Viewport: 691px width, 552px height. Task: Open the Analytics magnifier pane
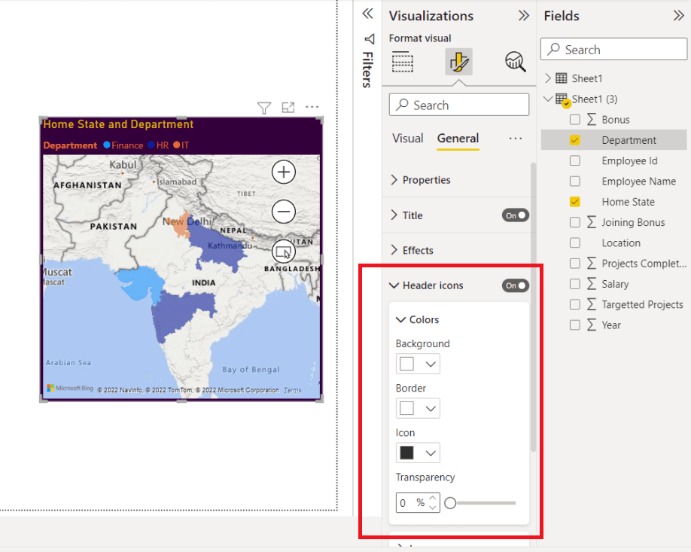coord(514,62)
